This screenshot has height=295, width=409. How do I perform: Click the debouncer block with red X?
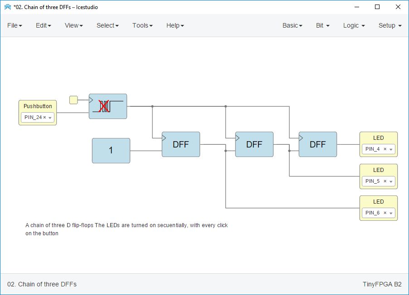coord(108,106)
